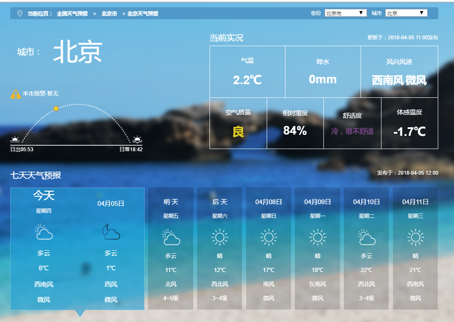Click the yellow weather warning icon

(15, 94)
